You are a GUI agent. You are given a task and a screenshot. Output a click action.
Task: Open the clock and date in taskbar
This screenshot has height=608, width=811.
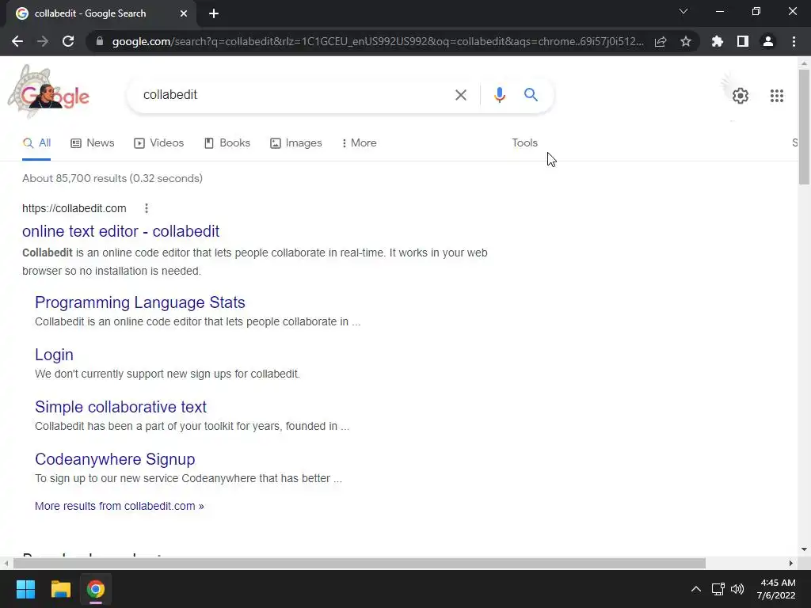pyautogui.click(x=776, y=589)
